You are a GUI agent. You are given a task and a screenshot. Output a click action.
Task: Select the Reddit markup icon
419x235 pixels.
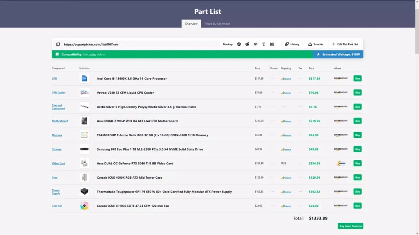point(247,44)
